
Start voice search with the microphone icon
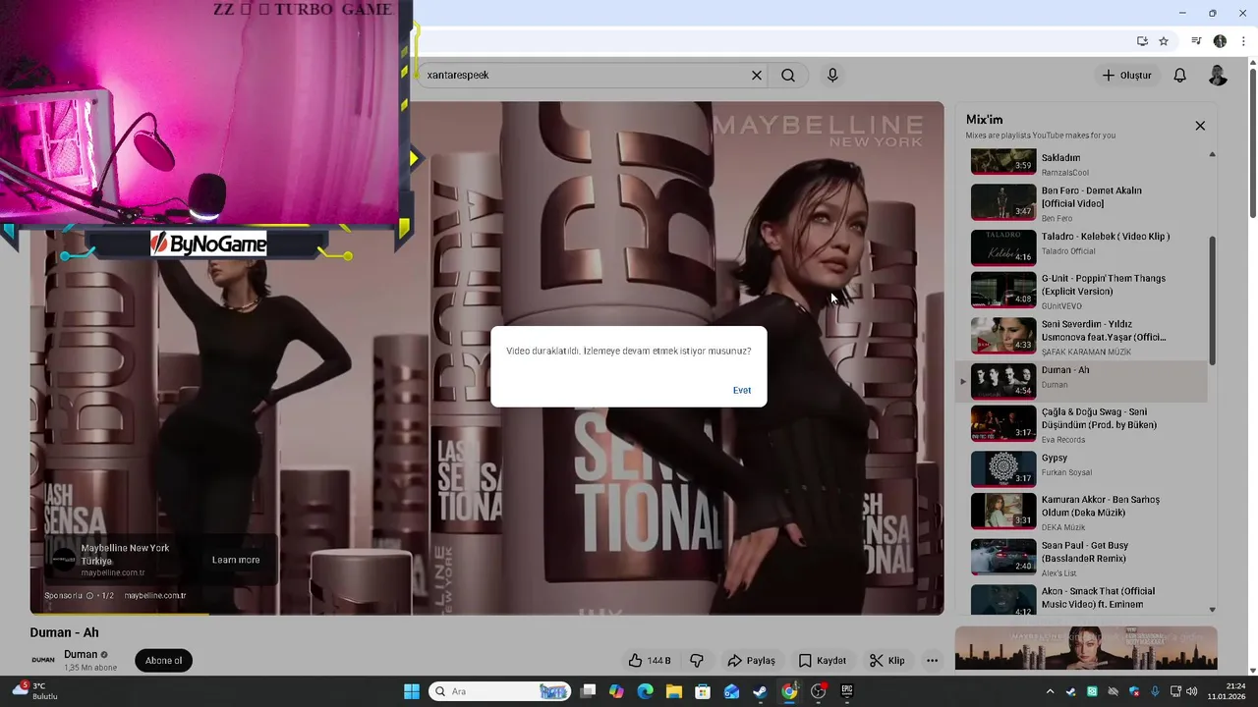[x=832, y=75]
